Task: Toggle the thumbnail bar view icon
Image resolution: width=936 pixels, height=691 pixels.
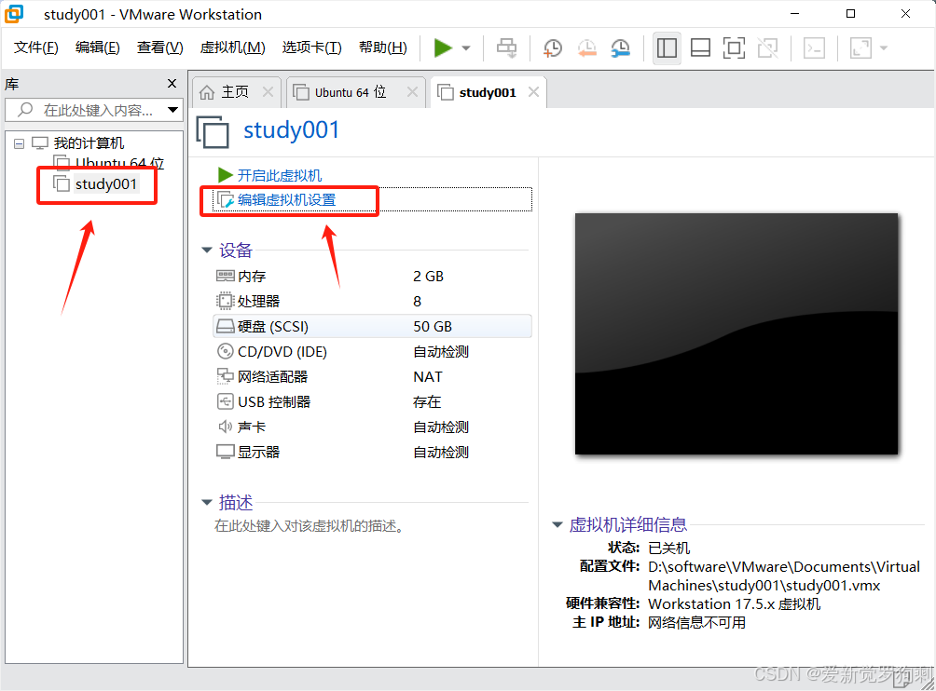Action: 700,48
